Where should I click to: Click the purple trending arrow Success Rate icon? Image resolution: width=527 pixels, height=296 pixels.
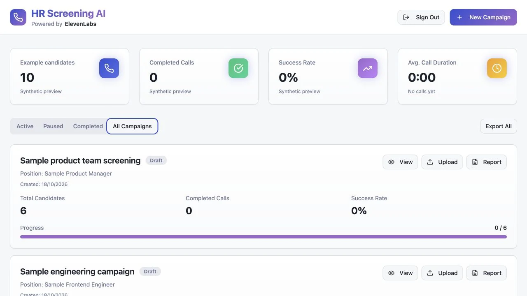[x=368, y=68]
